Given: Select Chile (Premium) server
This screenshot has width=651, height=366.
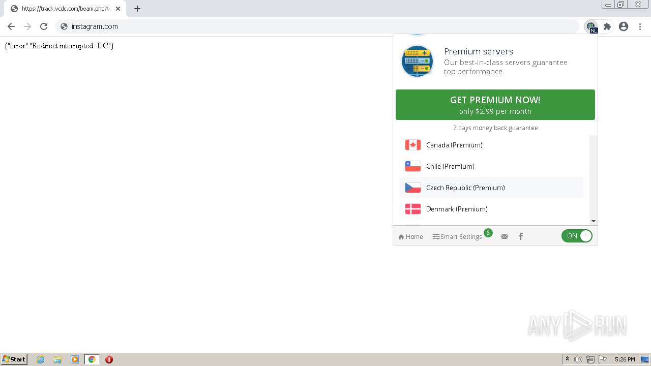Looking at the screenshot, I should (491, 166).
